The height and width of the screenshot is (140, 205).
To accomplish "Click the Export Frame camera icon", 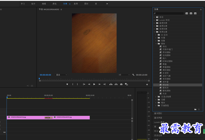I will (x=121, y=84).
